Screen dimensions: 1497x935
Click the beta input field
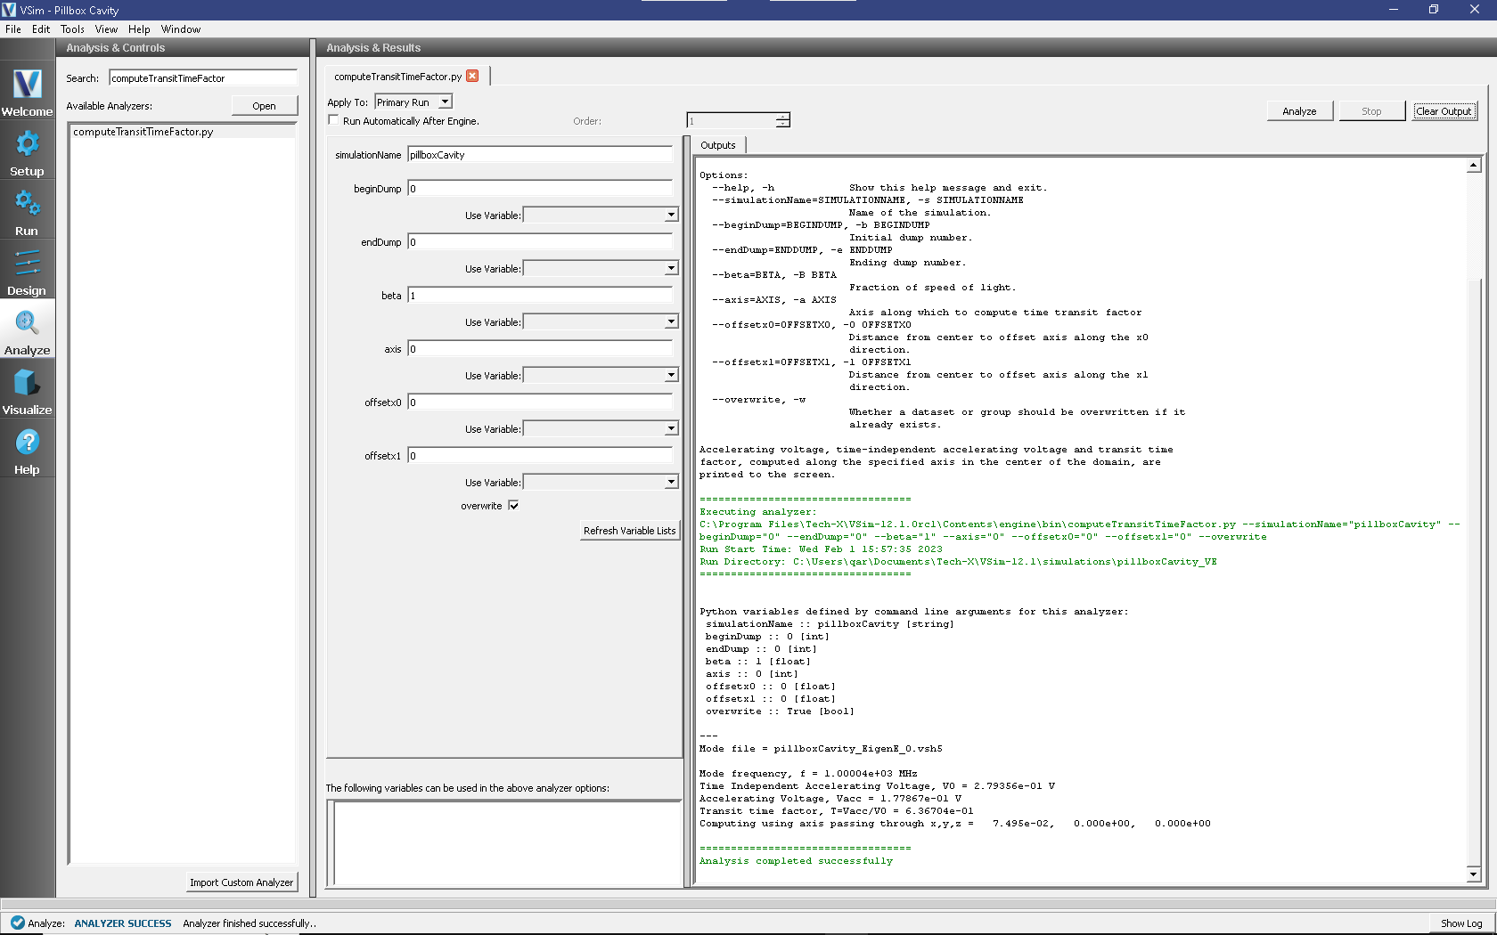tap(540, 296)
